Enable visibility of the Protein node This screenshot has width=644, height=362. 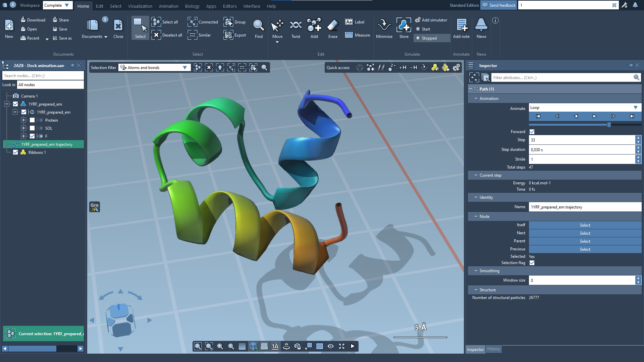point(32,120)
